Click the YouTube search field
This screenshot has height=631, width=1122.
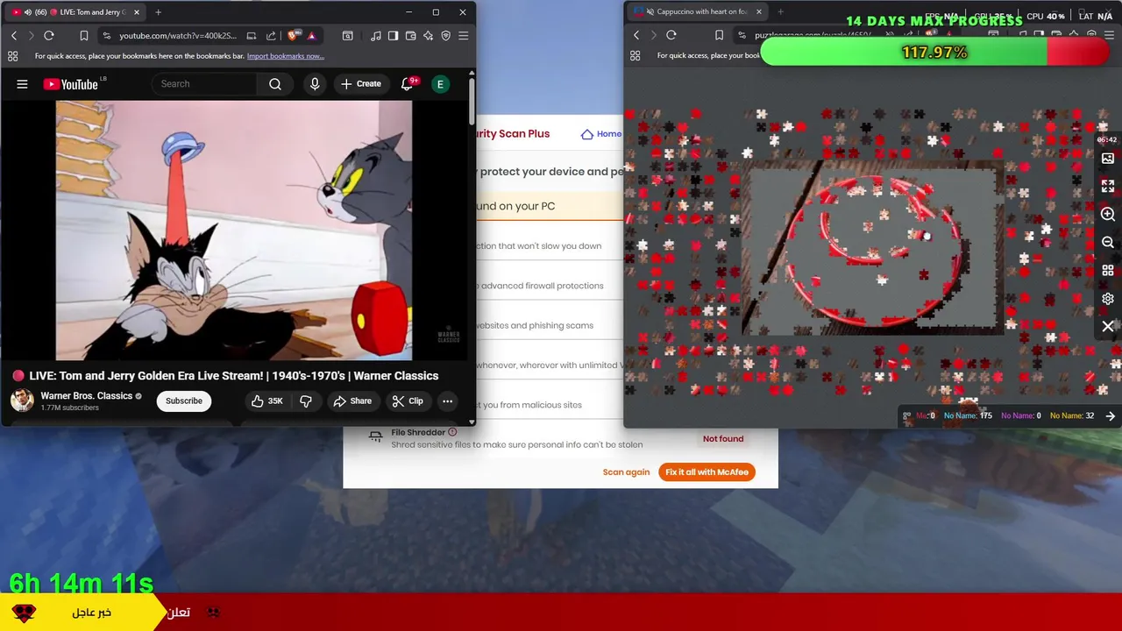(204, 84)
